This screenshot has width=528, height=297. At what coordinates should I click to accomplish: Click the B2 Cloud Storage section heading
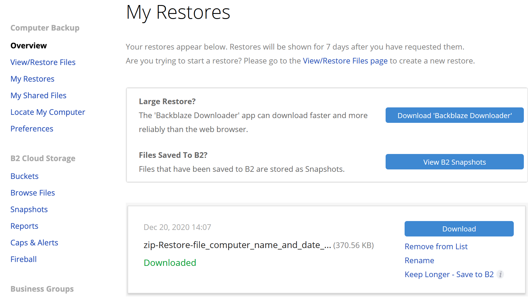[43, 158]
